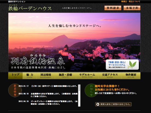Click the 資料請求 button
Image resolution: width=151 pixels, height=113 pixels.
(113, 8)
